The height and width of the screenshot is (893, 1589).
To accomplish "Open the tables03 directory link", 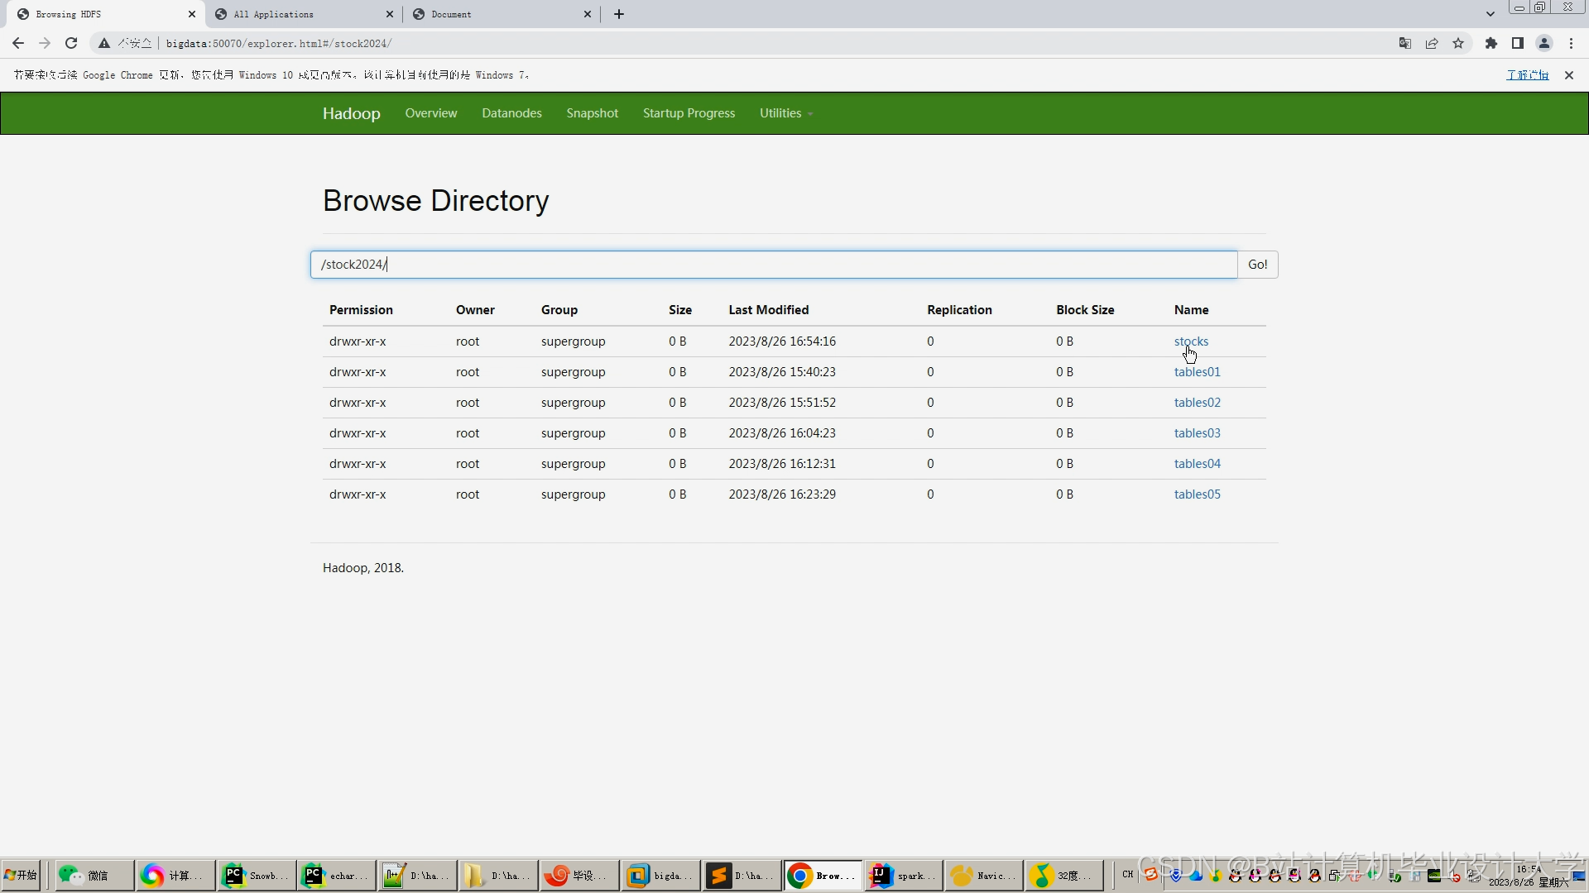I will tap(1197, 433).
